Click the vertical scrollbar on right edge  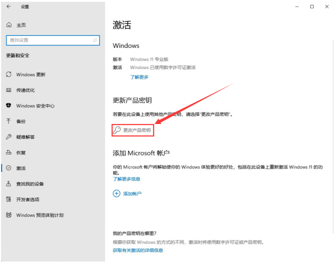333,136
